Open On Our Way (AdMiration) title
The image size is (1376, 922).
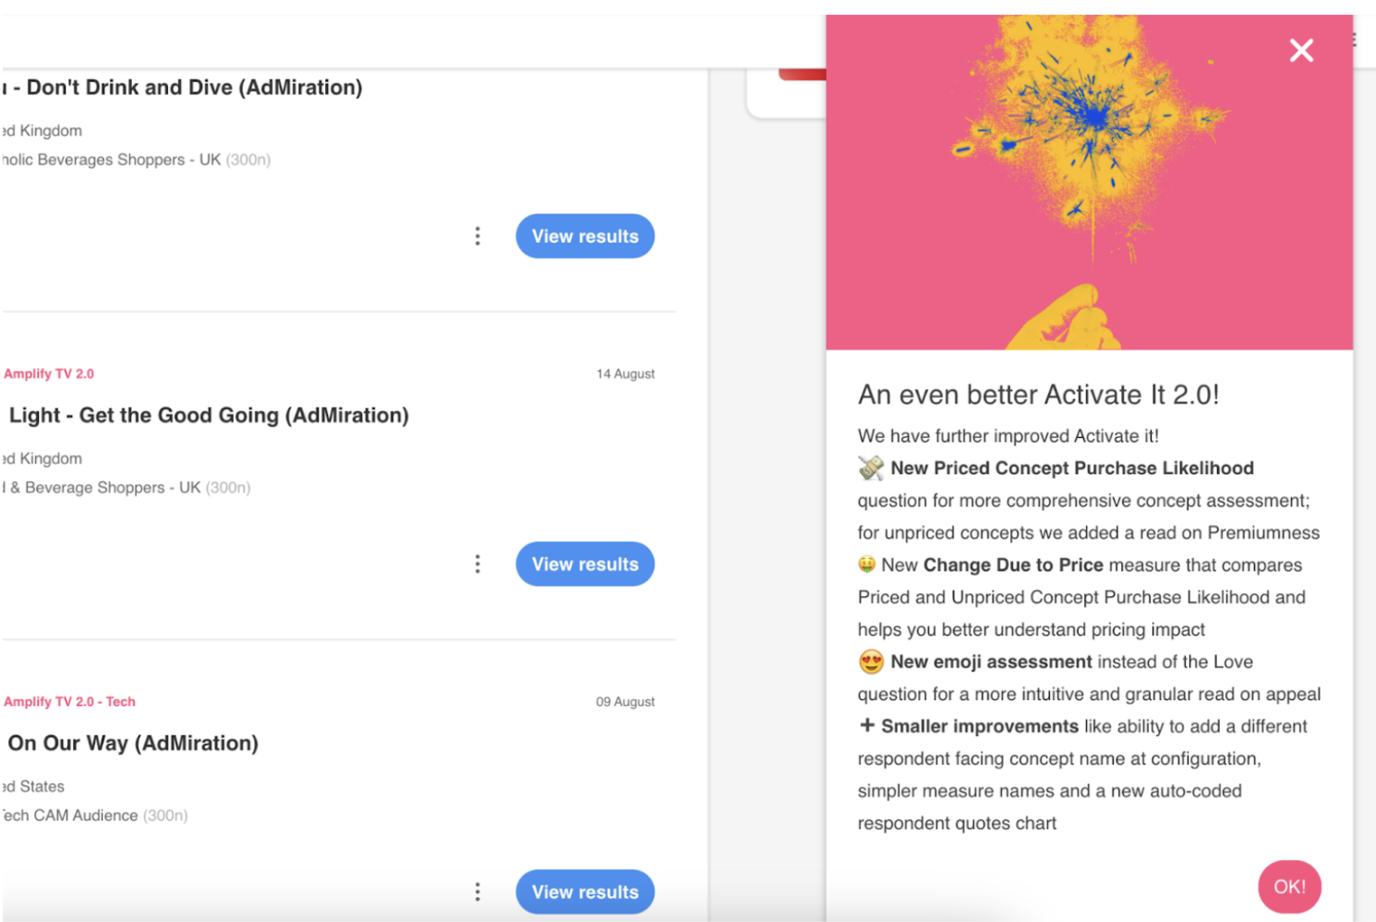tap(133, 744)
